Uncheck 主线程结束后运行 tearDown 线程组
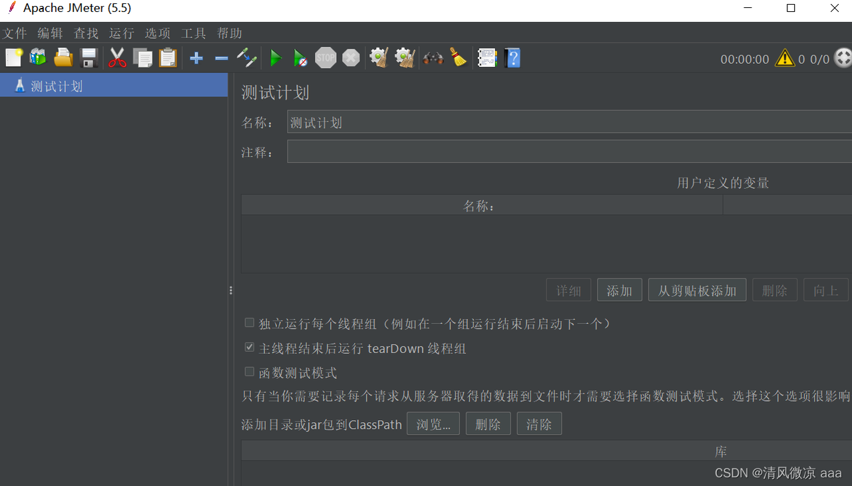Screen dimensions: 852x486 coord(250,348)
